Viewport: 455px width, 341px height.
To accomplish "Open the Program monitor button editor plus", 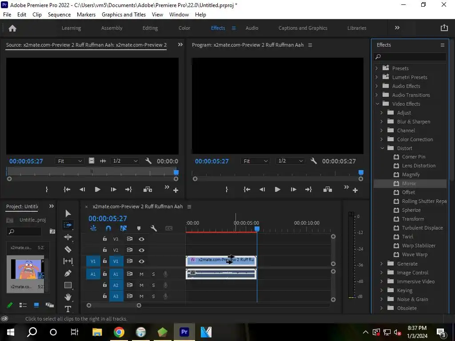I will point(355,190).
